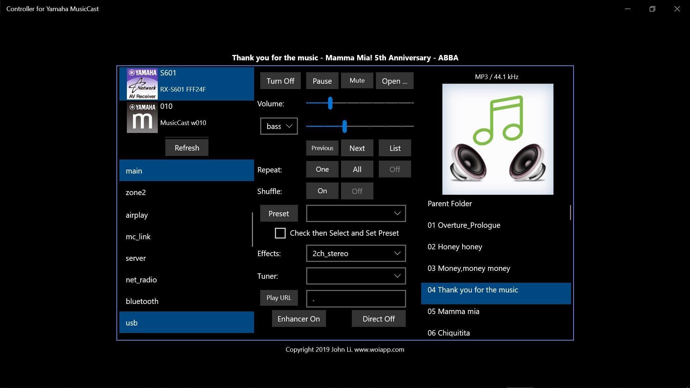Click the Previous track icon
690x388 pixels.
(322, 147)
